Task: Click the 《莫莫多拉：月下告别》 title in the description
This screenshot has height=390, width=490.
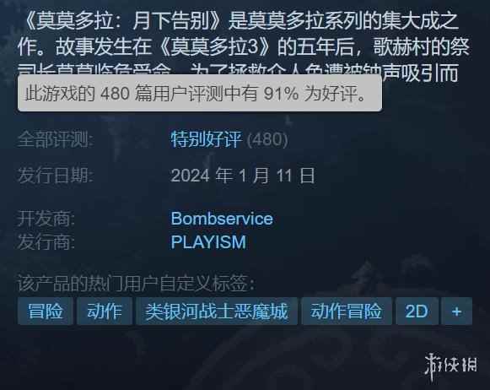Action: point(123,21)
